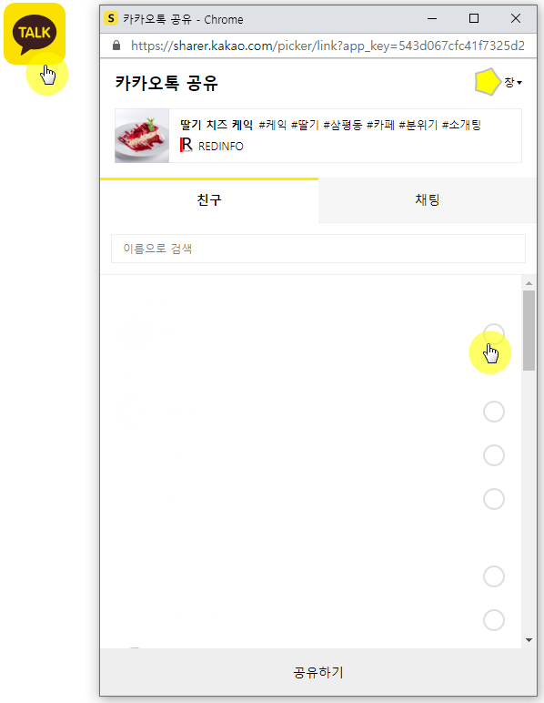
Task: Click the padlock icon in address bar
Action: [116, 46]
